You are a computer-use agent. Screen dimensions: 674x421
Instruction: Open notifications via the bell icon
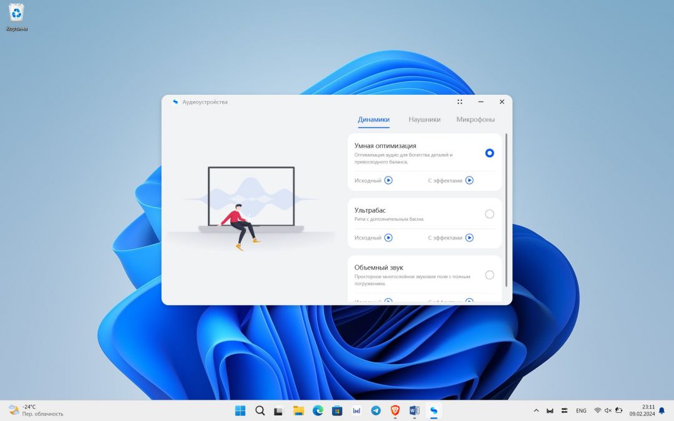(662, 410)
